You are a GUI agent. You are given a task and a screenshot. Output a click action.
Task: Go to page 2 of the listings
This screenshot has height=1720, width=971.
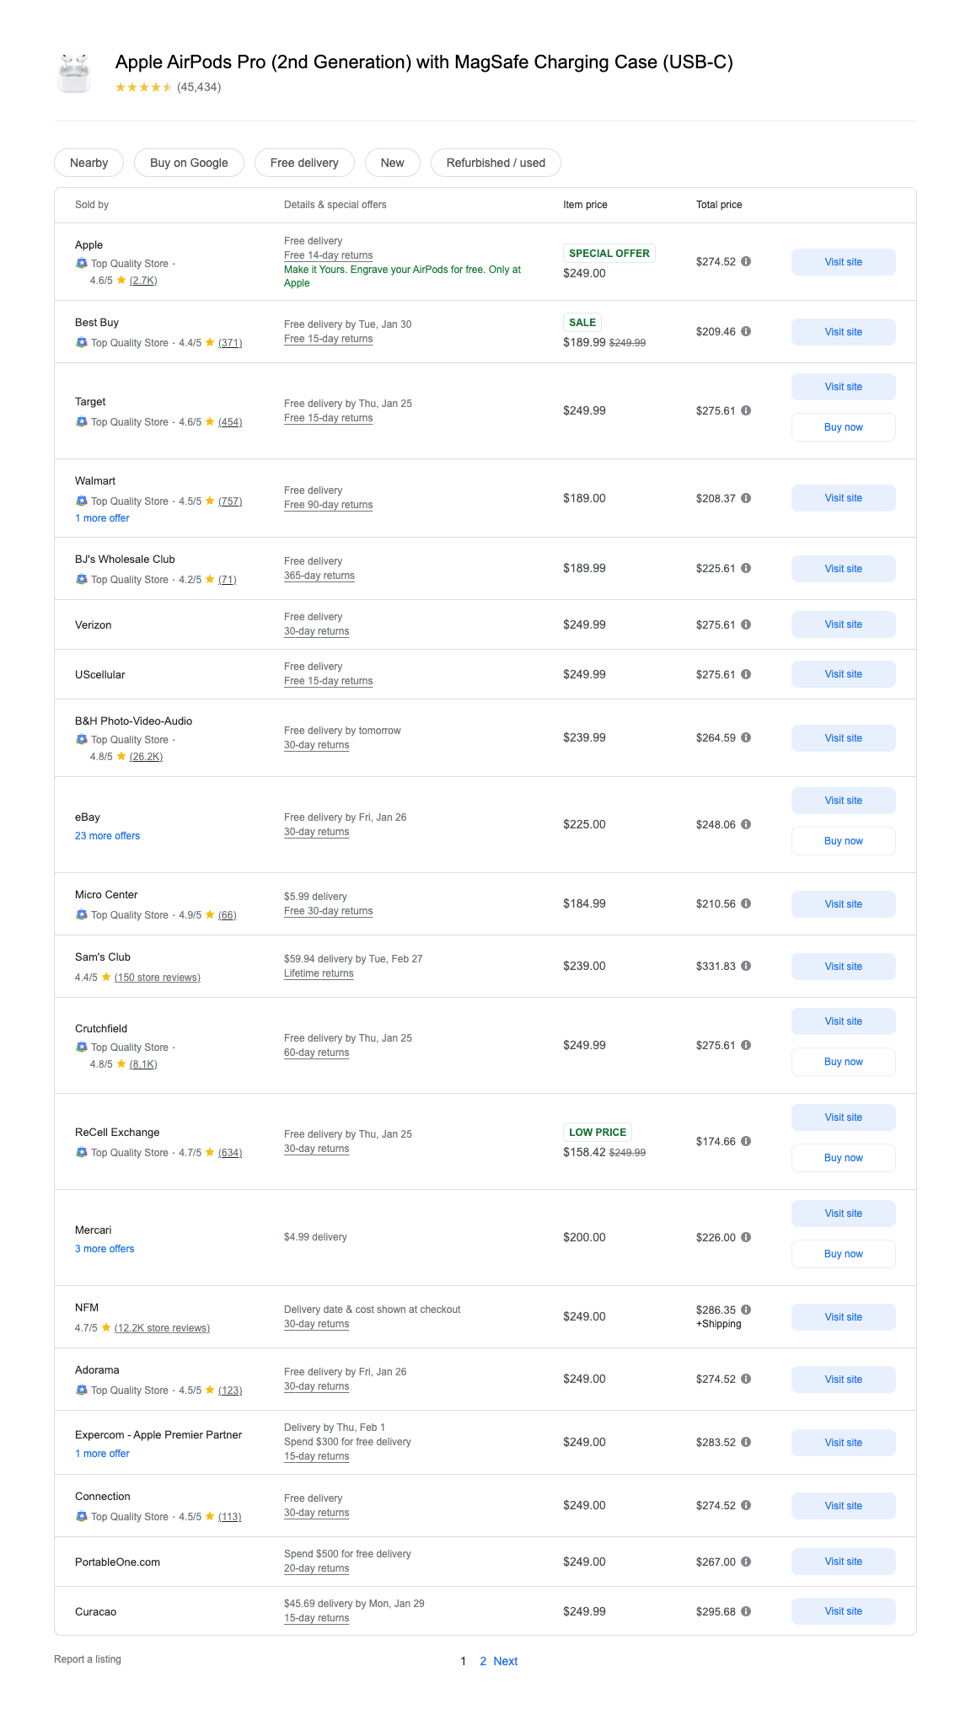click(x=483, y=1661)
